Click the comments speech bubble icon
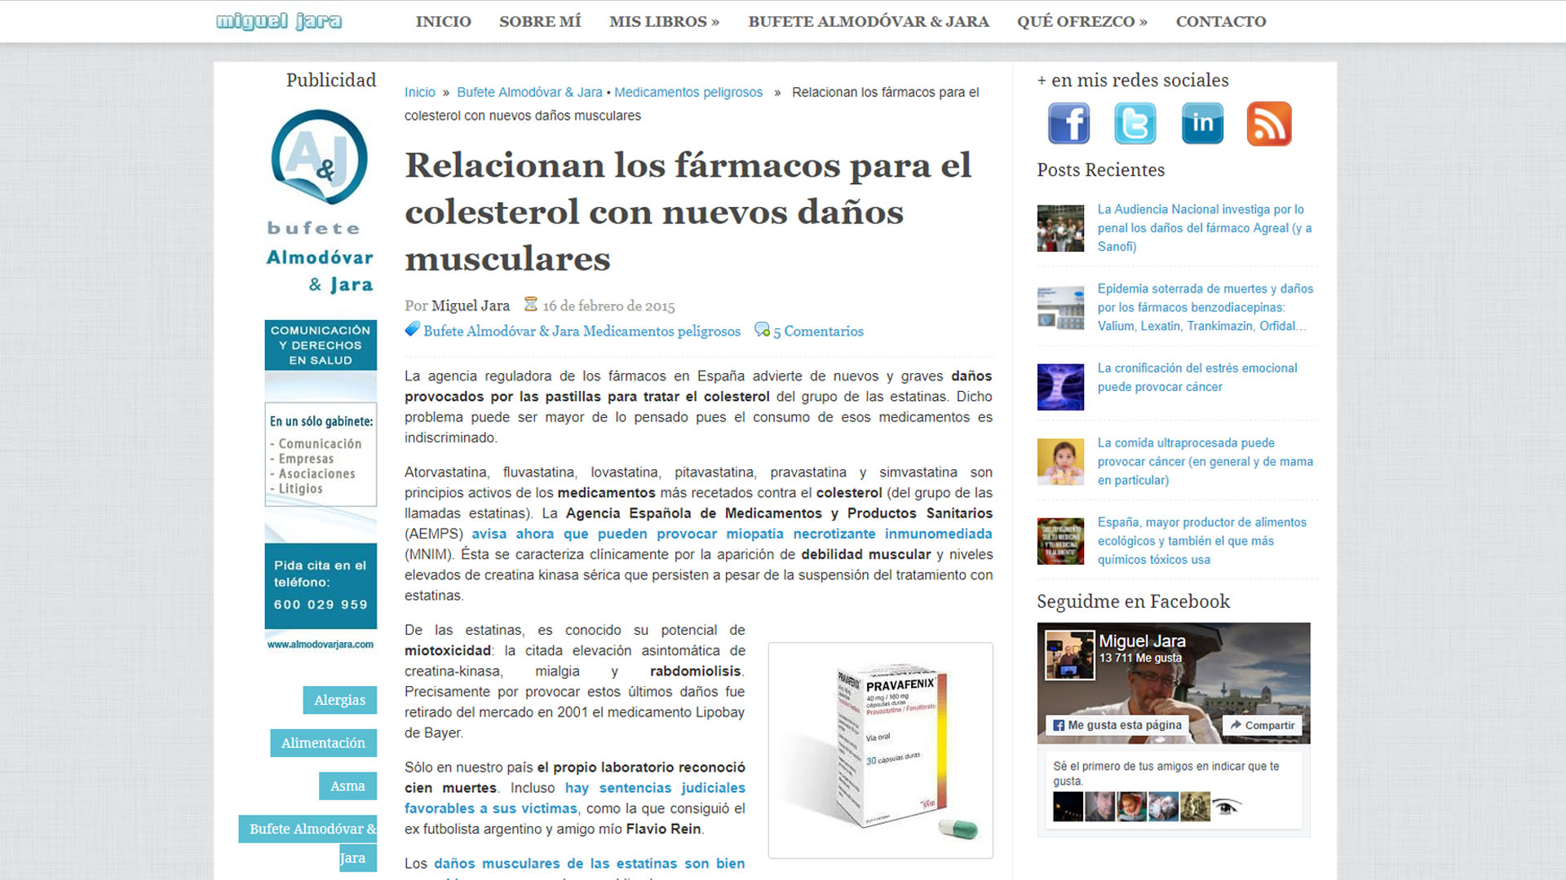Image resolution: width=1566 pixels, height=880 pixels. click(x=762, y=330)
